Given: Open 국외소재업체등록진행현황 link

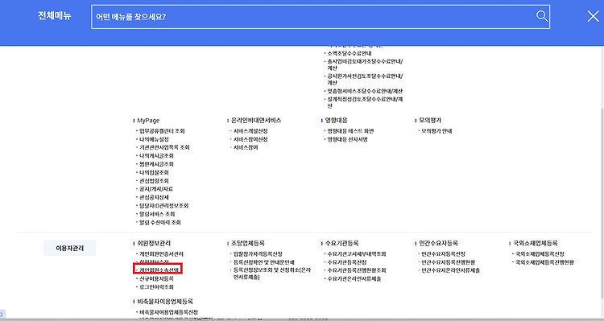Looking at the screenshot, I should (x=544, y=262).
